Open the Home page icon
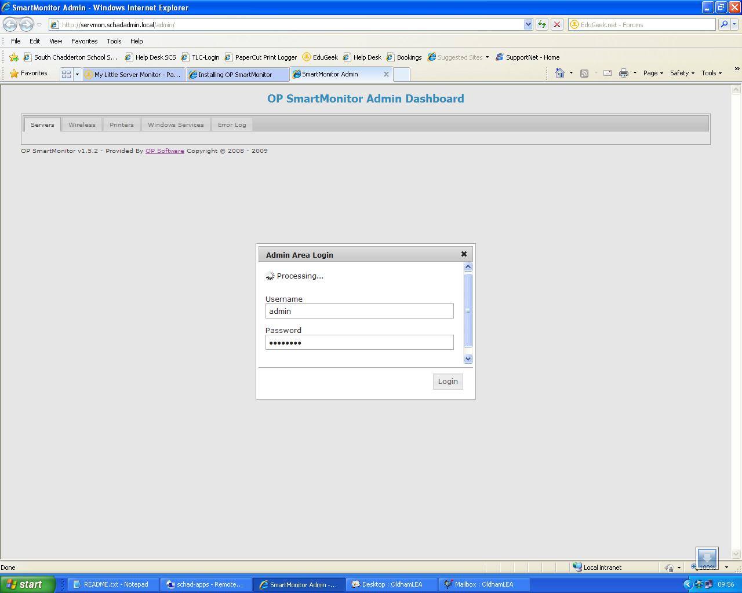The height and width of the screenshot is (593, 742). pyautogui.click(x=560, y=73)
